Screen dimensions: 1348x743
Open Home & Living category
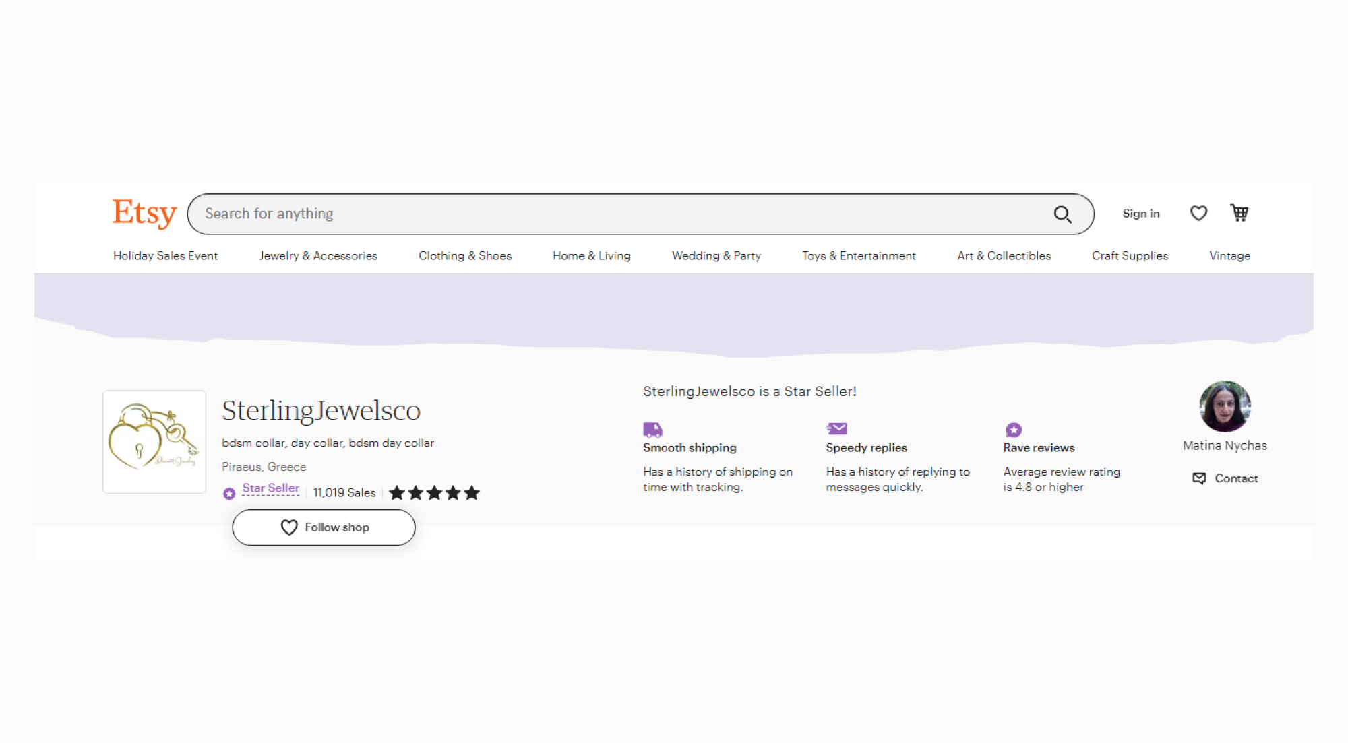(x=592, y=256)
